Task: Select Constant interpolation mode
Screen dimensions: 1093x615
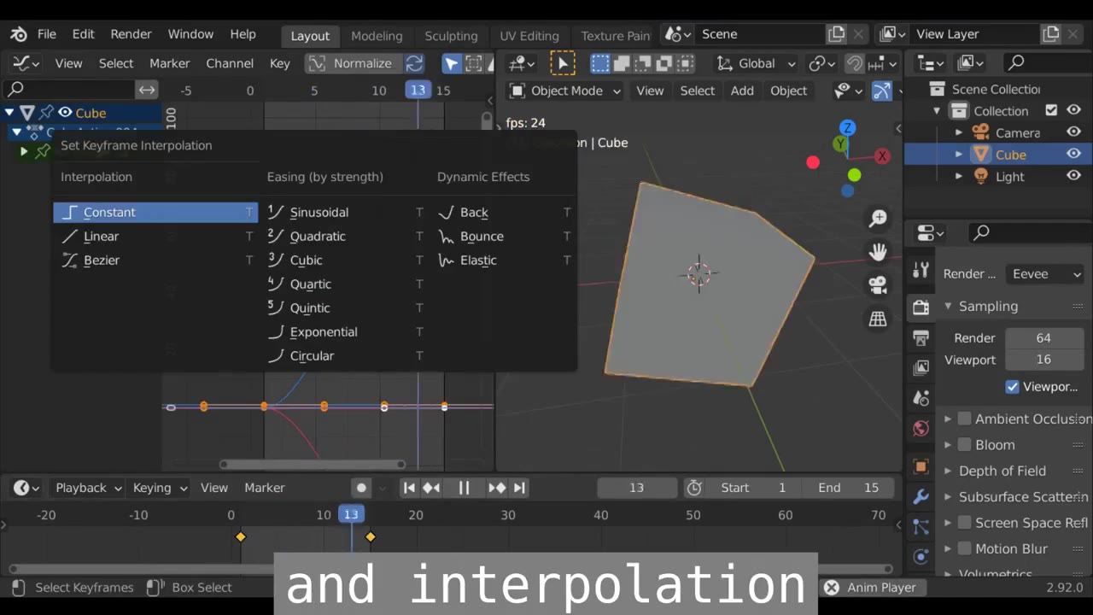Action: [155, 212]
